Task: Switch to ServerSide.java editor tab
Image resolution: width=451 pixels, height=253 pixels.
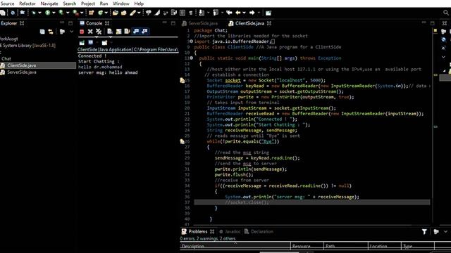Action: point(200,23)
